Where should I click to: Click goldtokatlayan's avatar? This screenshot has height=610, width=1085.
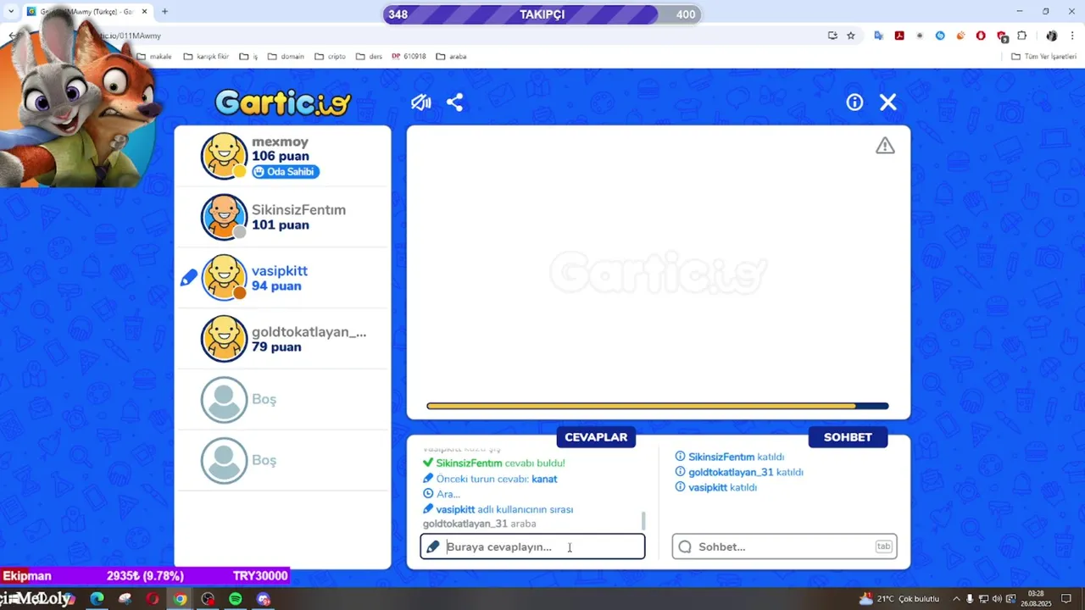[224, 339]
